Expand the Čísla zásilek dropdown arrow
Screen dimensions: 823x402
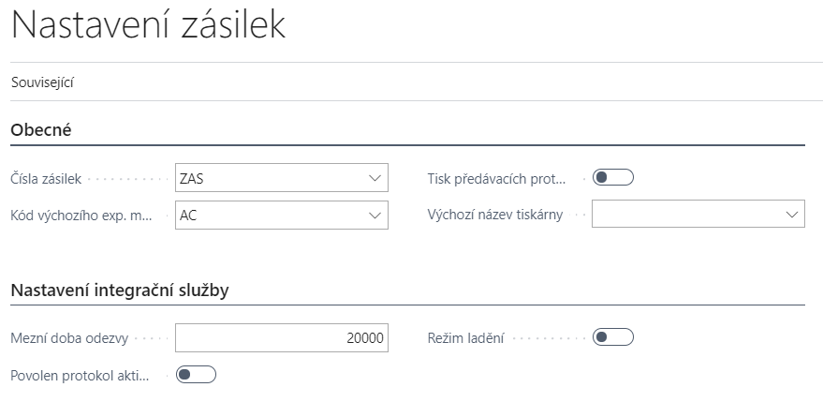(x=375, y=177)
